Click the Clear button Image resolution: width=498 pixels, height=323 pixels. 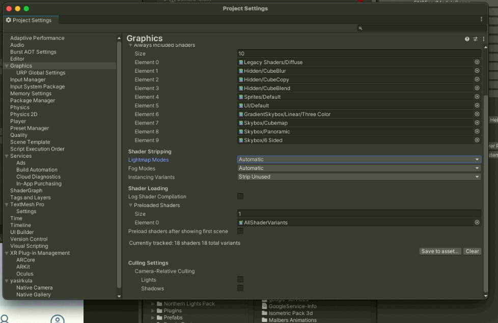pos(472,251)
